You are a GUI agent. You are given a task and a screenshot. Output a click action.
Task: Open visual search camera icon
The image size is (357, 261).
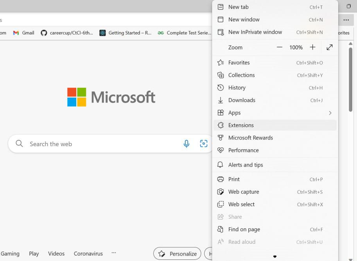(204, 143)
